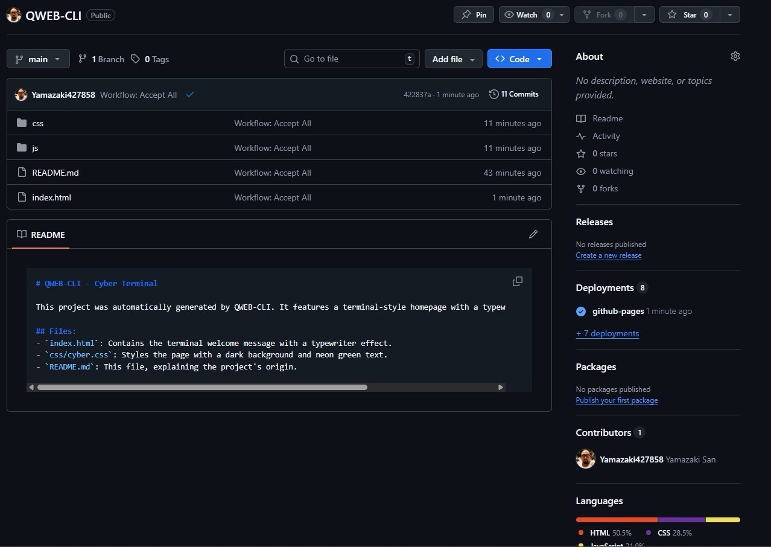
Task: Click Publish your first package
Action: coord(617,400)
